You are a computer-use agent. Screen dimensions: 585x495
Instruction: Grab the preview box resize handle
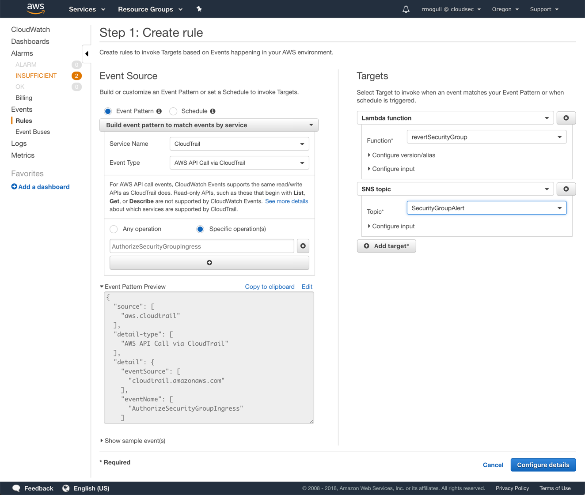tap(311, 421)
